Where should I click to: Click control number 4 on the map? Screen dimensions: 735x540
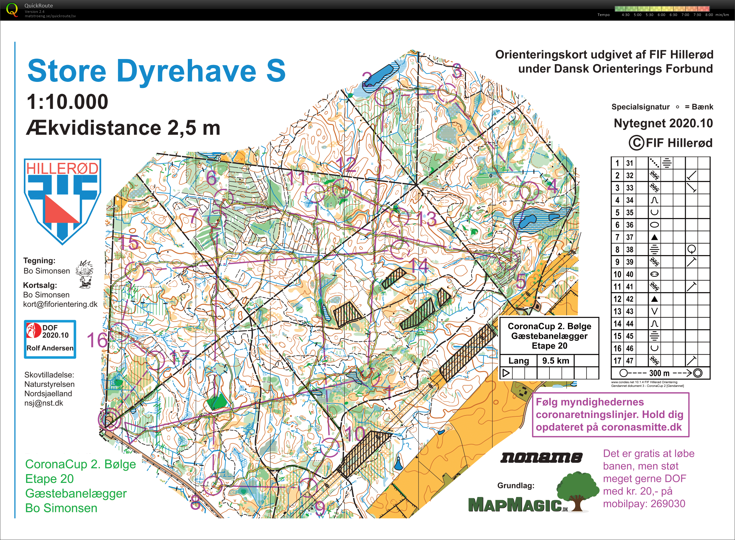coord(552,186)
